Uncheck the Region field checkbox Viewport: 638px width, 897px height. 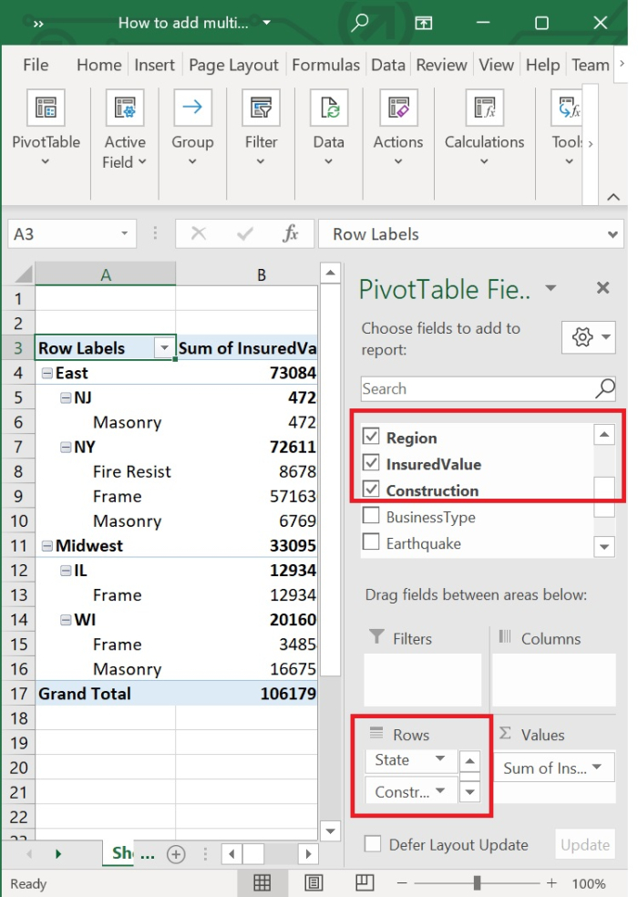[x=371, y=437]
